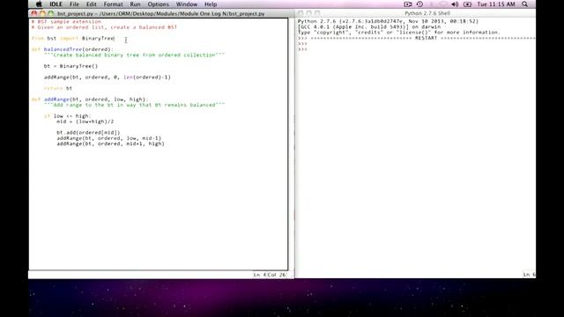Viewport: 564px width, 317px height.
Task: Click the 'Create balanced binary tree' docstring
Action: tap(134, 55)
